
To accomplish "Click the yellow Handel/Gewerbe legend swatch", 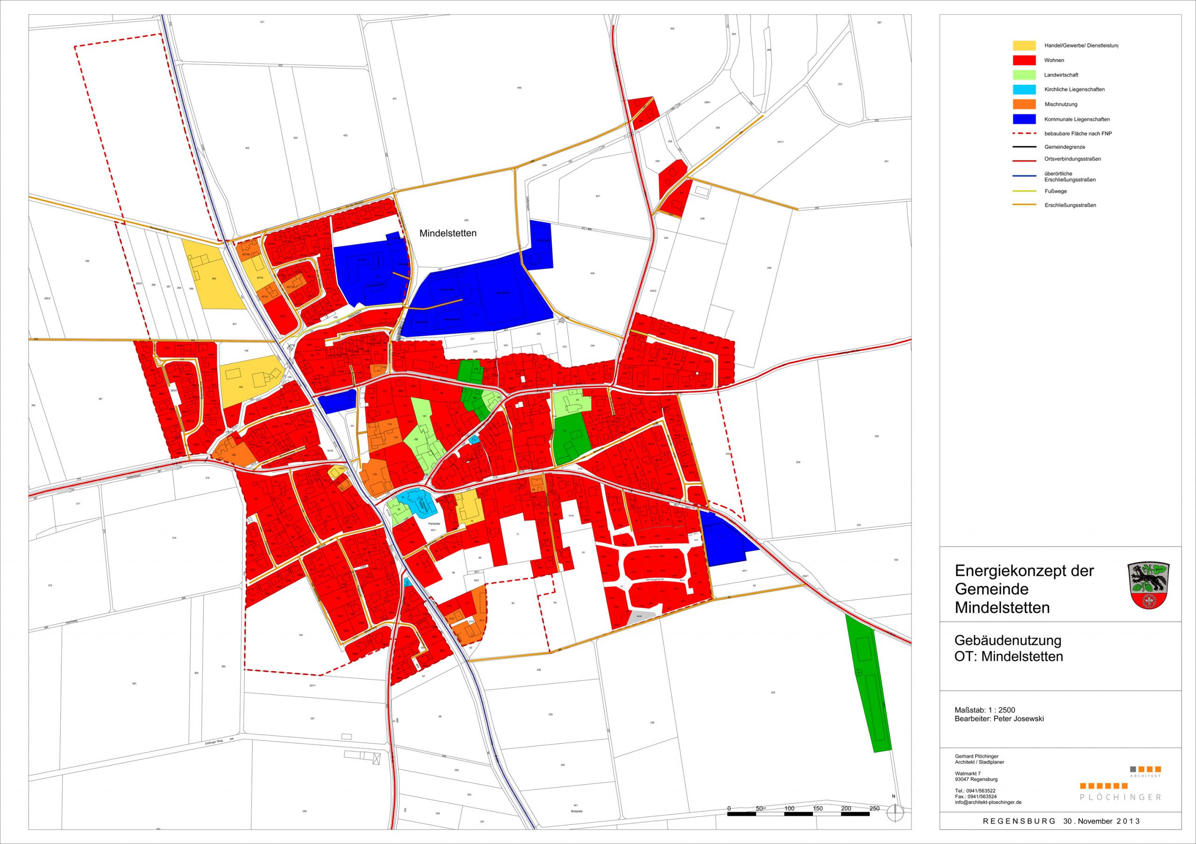I will click(1024, 46).
